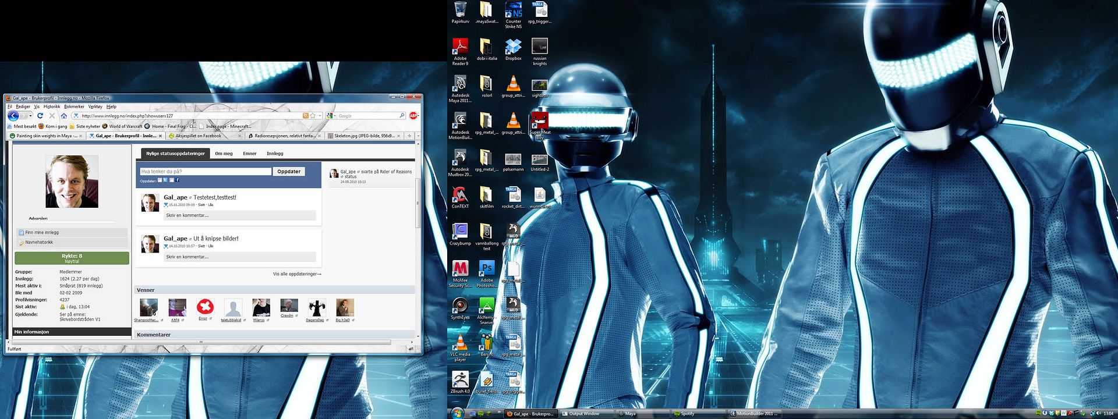
Task: Click the Oppdater button
Action: [289, 172]
